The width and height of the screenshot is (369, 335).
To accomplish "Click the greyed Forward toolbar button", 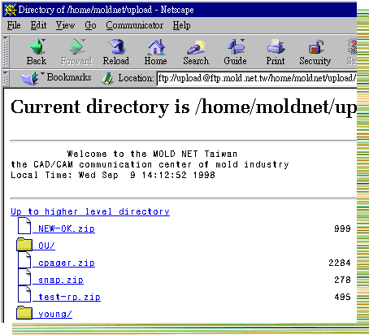I will click(76, 52).
